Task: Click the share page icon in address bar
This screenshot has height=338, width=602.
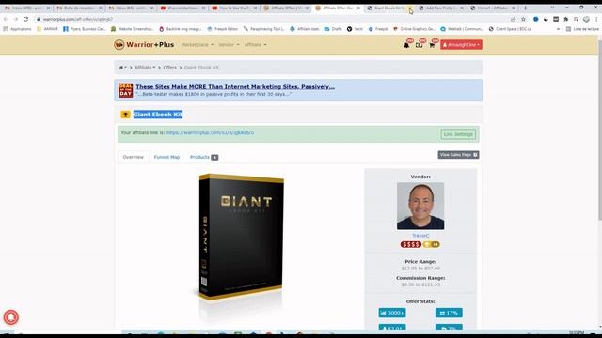Action: point(513,19)
